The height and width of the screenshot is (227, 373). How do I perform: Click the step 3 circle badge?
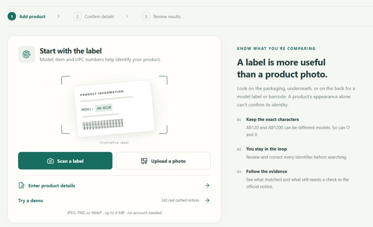pyautogui.click(x=146, y=16)
